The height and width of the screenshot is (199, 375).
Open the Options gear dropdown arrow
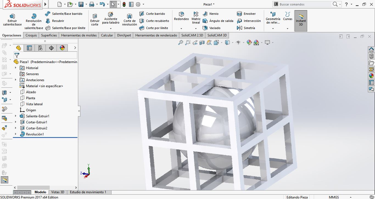coord(143,4)
